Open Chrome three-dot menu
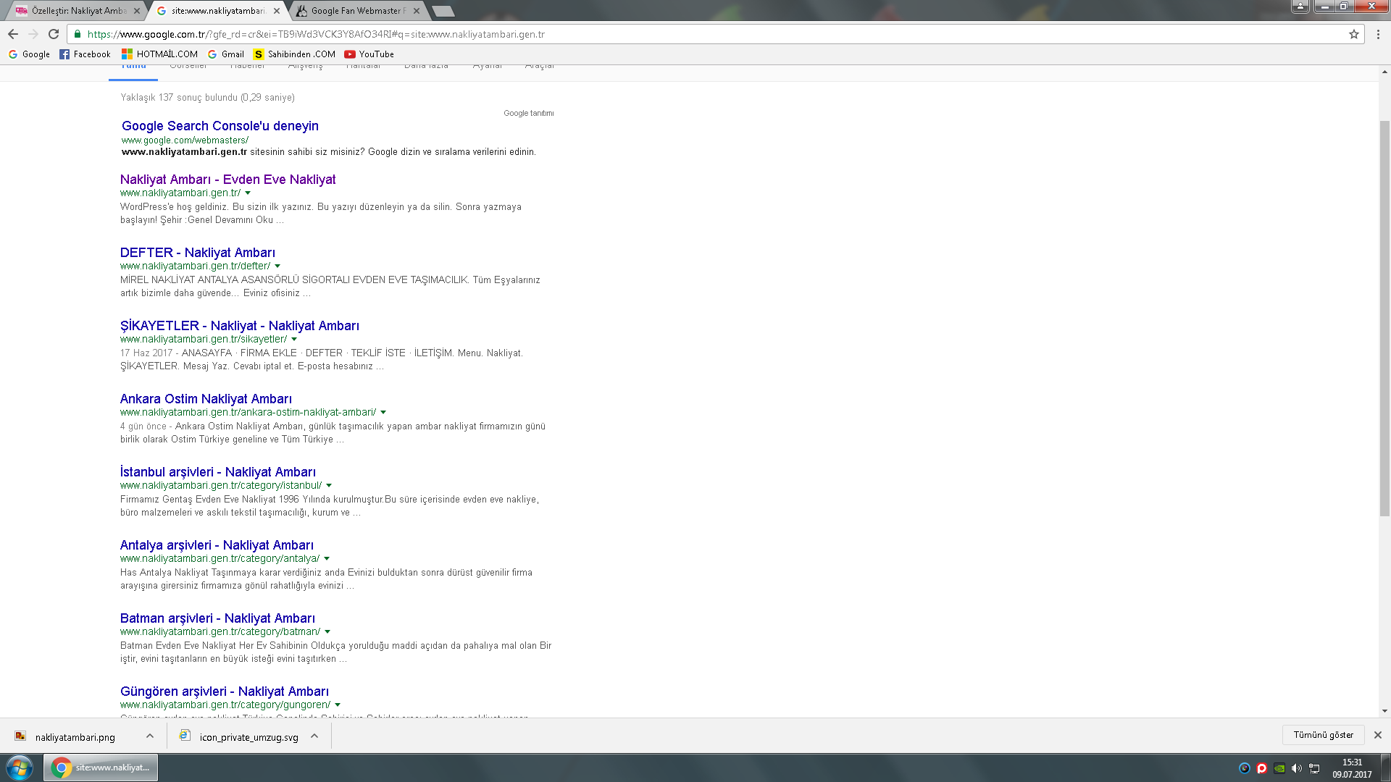The image size is (1391, 782). point(1378,34)
